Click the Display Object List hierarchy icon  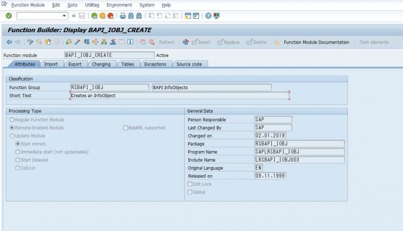click(x=104, y=42)
